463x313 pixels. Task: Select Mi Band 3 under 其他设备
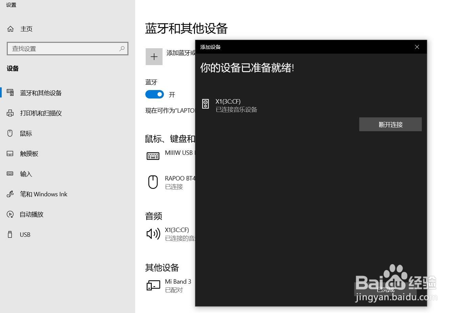tap(178, 282)
